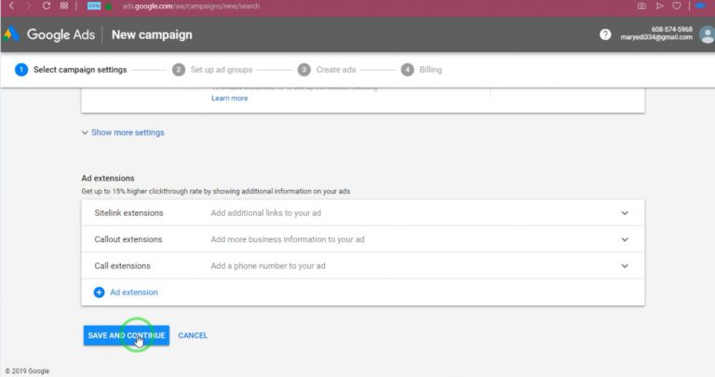Viewport: 715px width, 377px height.
Task: Open the user account avatar icon
Action: [x=707, y=34]
